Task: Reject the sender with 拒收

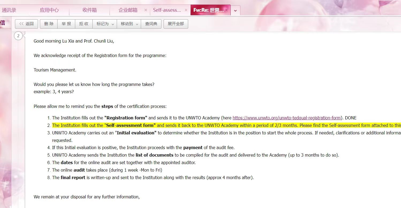Action: coord(84,24)
